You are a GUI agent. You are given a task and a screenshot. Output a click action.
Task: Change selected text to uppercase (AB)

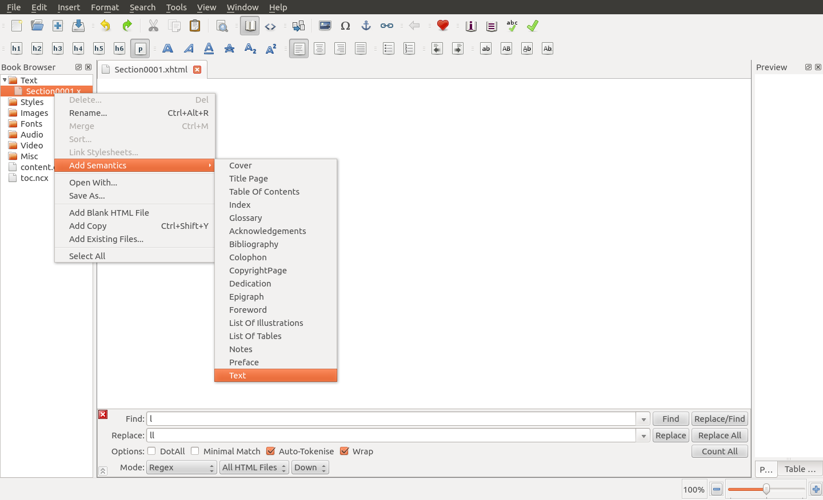click(x=506, y=49)
